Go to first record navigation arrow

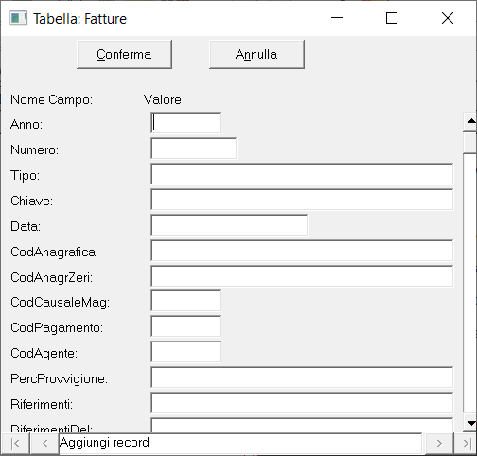pos(15,444)
